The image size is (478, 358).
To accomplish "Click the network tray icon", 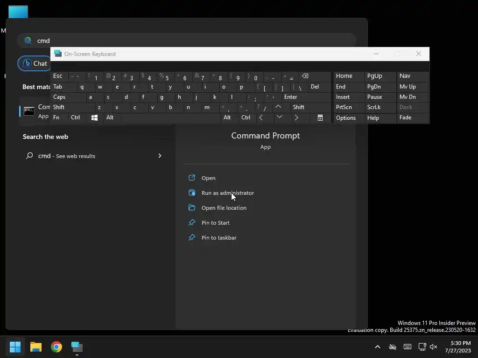I will [422, 347].
